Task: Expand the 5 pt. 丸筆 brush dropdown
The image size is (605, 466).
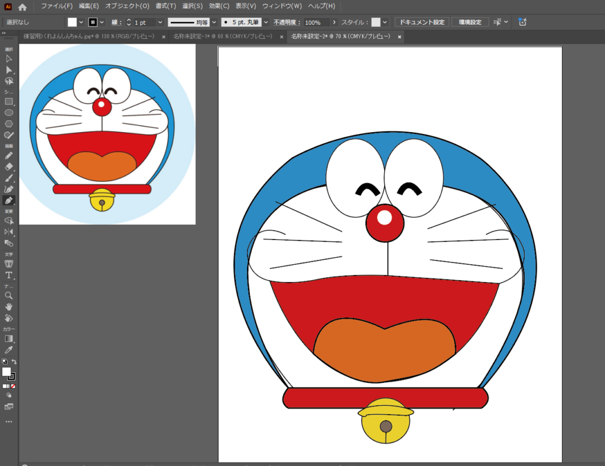Action: pyautogui.click(x=266, y=22)
